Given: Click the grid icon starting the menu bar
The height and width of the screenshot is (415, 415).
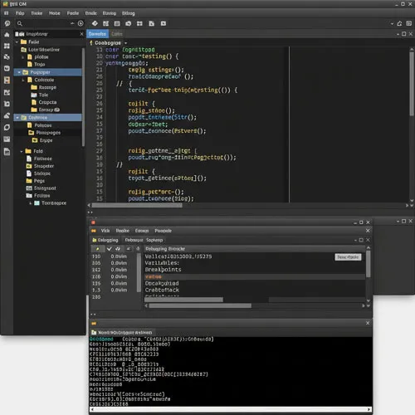Looking at the screenshot, I should [x=7, y=13].
